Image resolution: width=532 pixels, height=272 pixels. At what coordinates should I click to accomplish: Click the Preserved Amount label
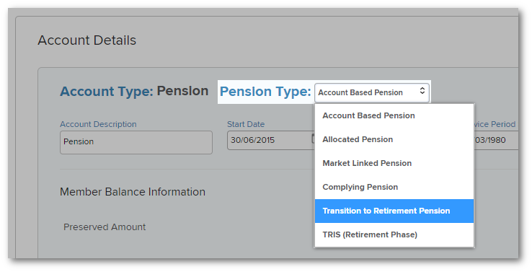[x=105, y=227]
